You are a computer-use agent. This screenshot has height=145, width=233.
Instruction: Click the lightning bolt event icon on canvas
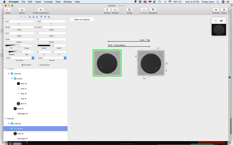[166, 64]
